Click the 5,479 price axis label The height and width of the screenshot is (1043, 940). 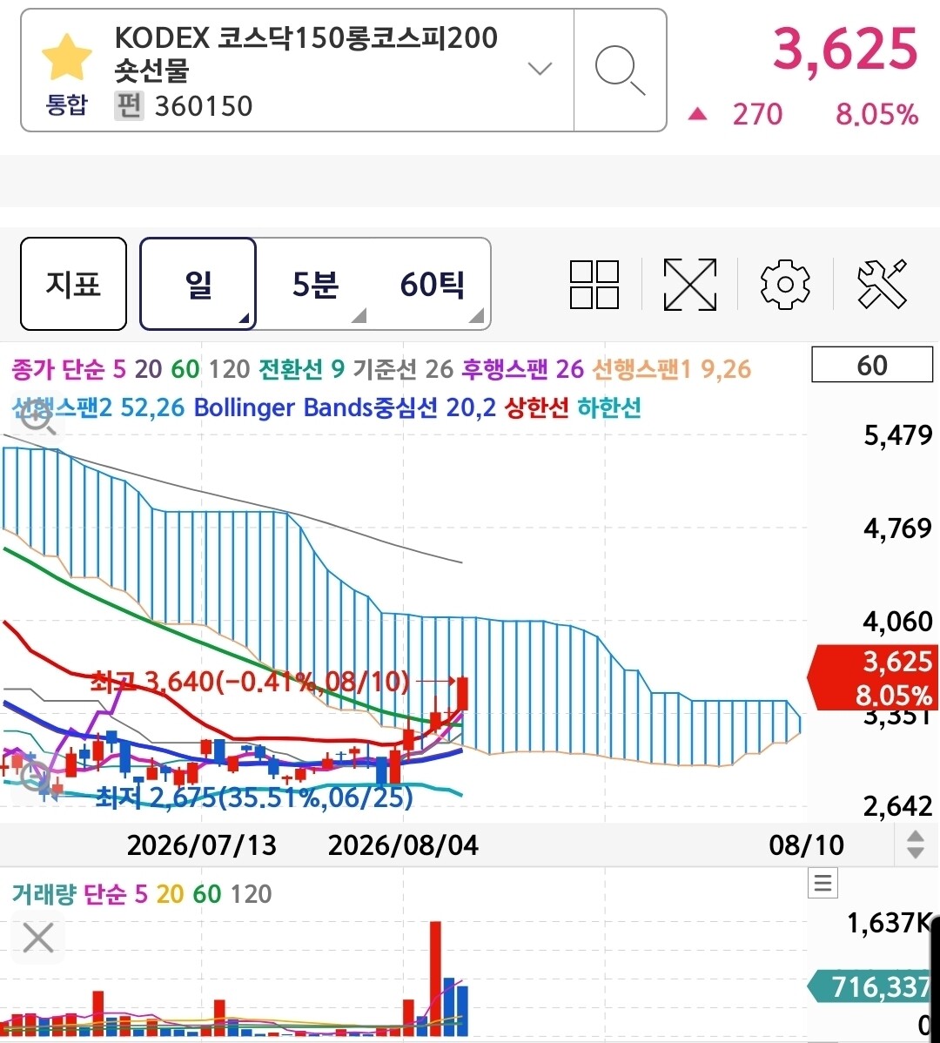tap(897, 435)
